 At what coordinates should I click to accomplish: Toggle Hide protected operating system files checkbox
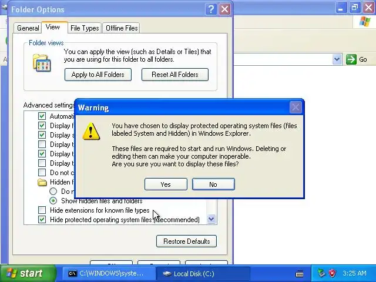pos(42,219)
